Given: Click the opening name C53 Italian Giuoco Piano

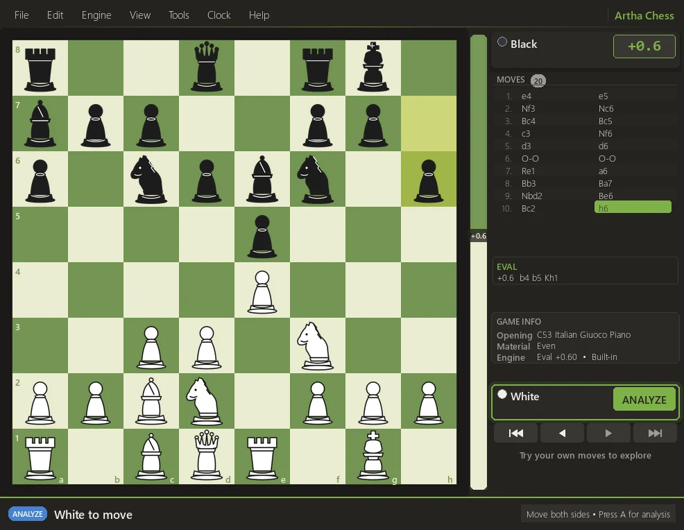Looking at the screenshot, I should click(583, 334).
